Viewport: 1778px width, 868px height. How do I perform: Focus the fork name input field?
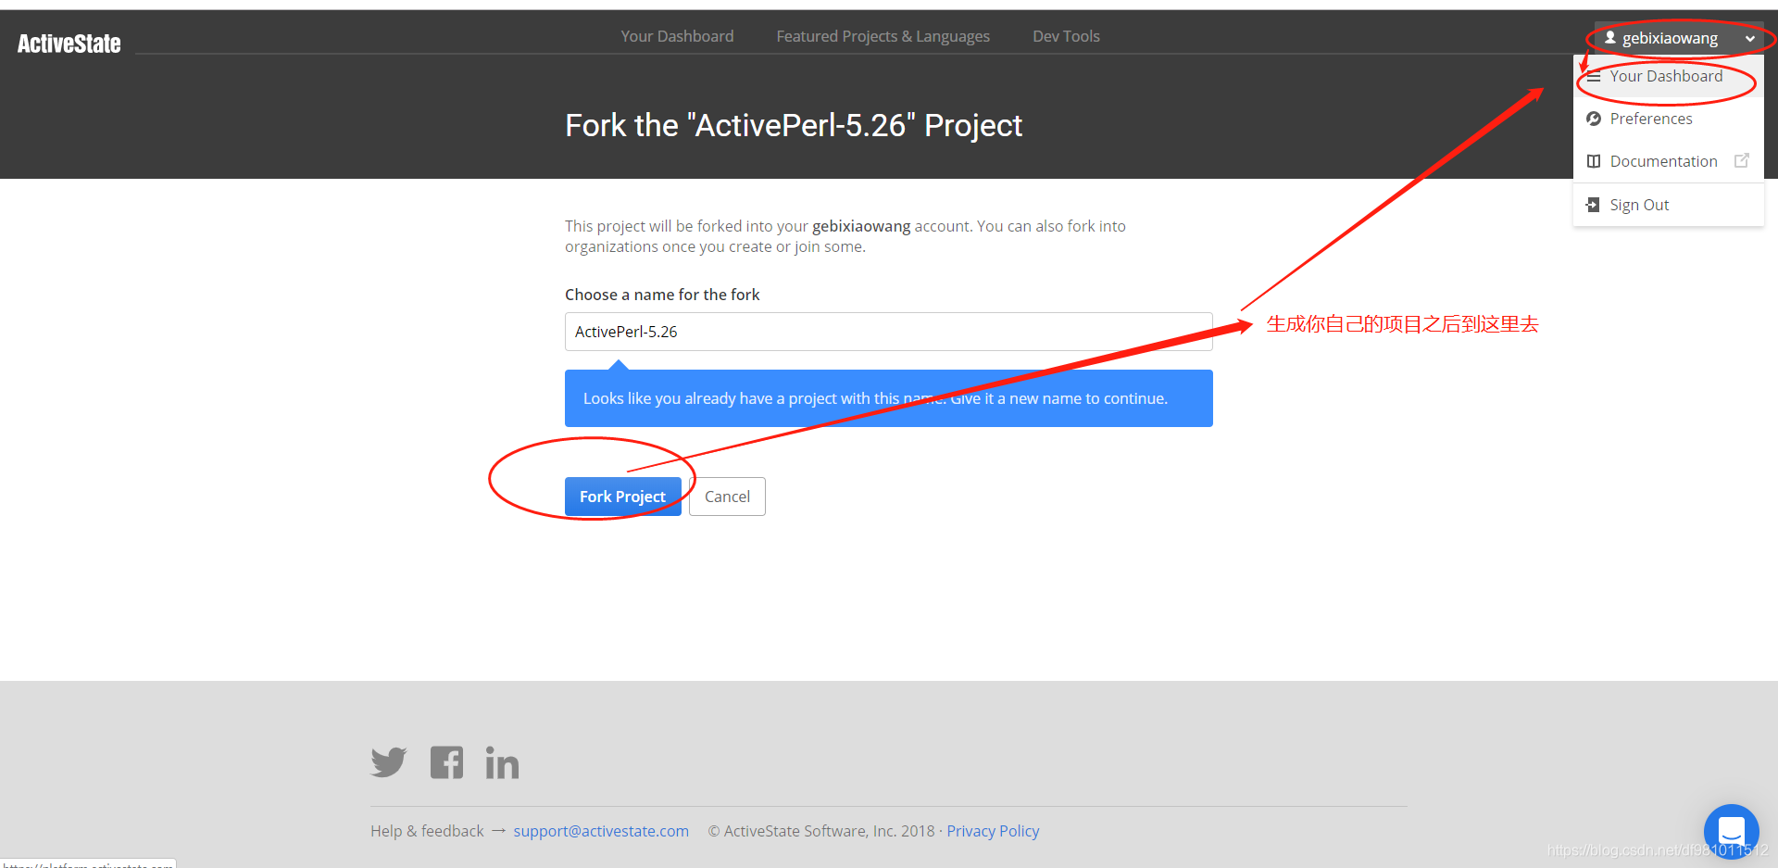pos(889,332)
